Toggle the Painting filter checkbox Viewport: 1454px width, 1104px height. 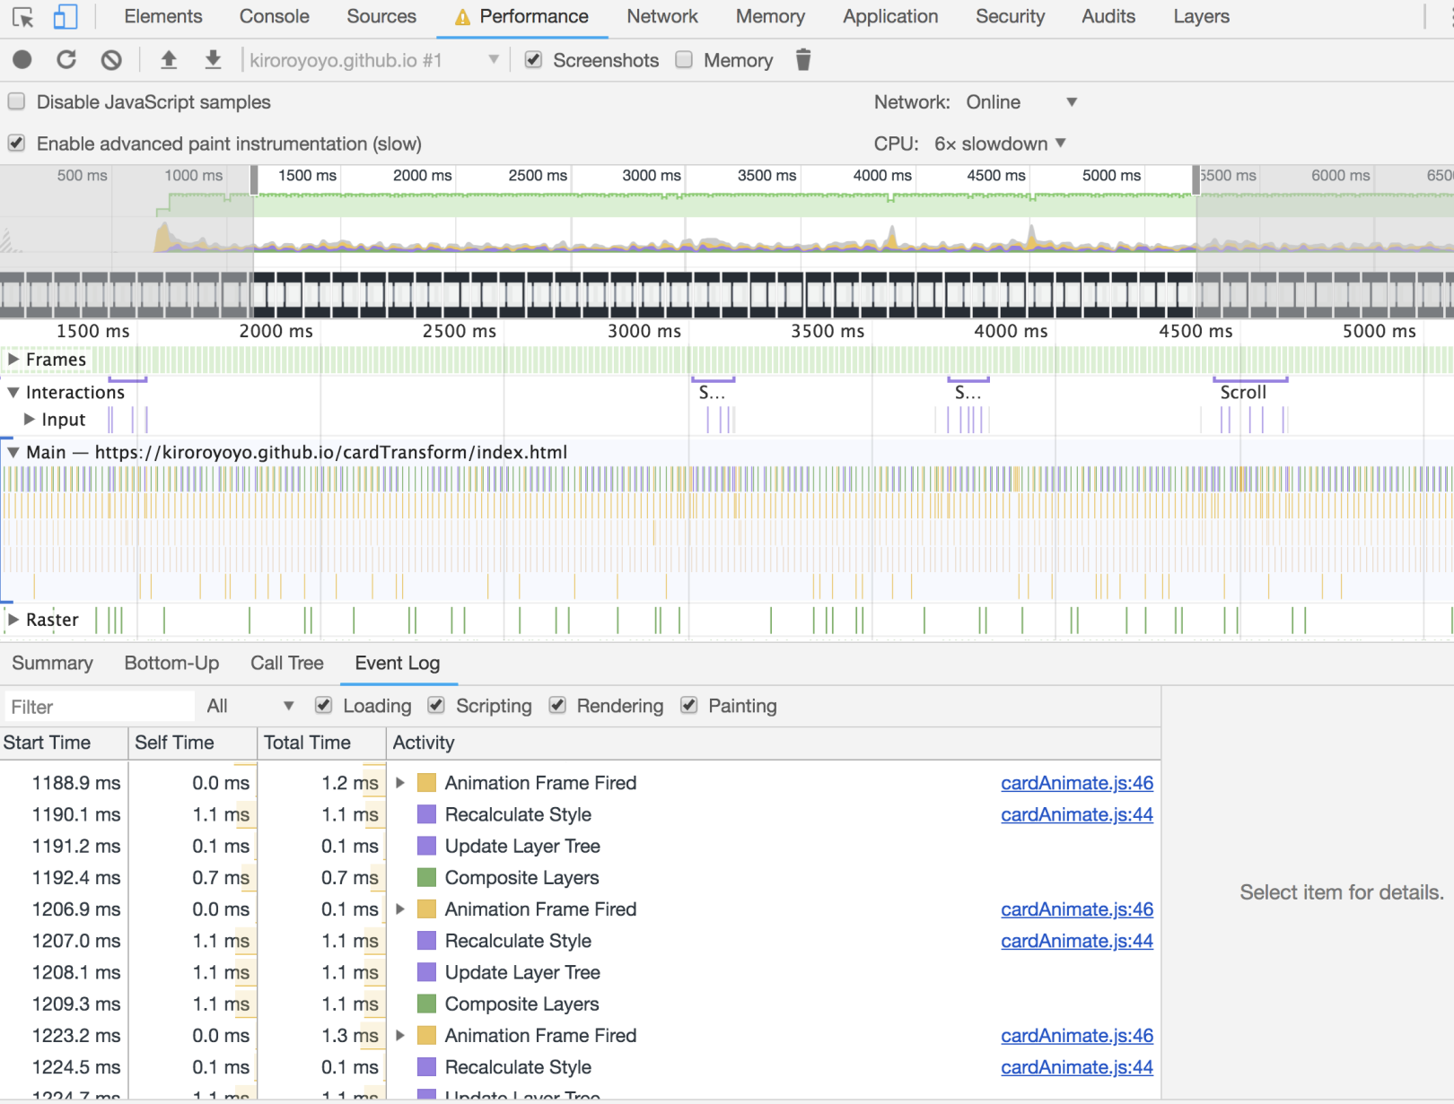coord(689,706)
